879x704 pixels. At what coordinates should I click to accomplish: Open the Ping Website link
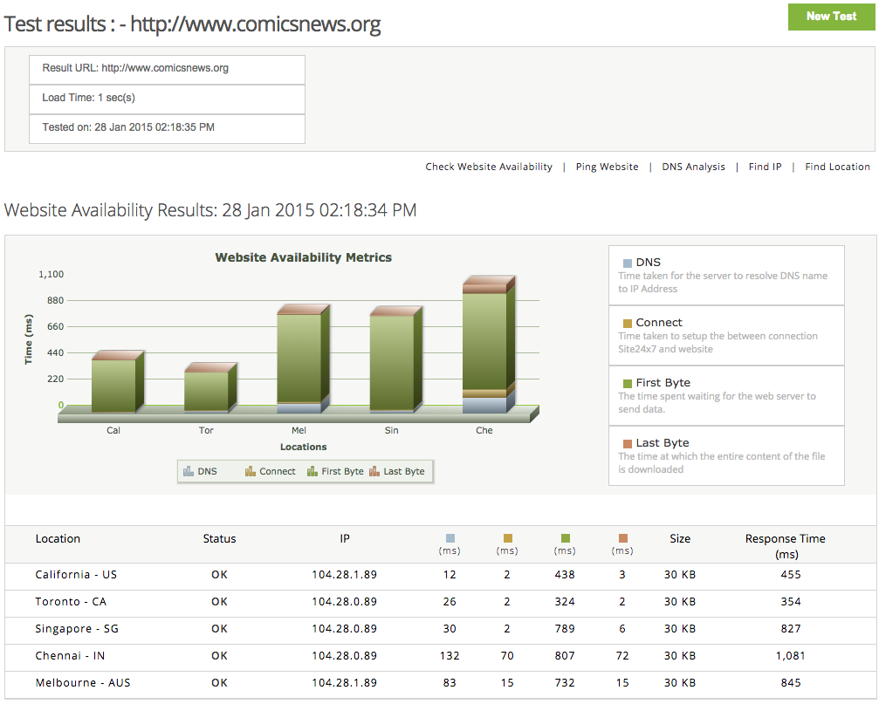(x=608, y=167)
